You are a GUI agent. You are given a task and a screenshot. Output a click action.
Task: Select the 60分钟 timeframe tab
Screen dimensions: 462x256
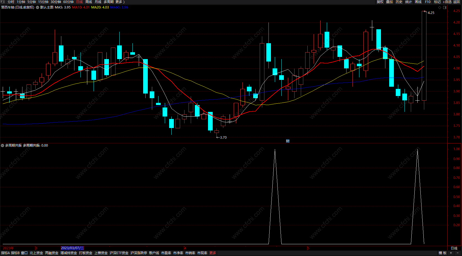point(68,2)
